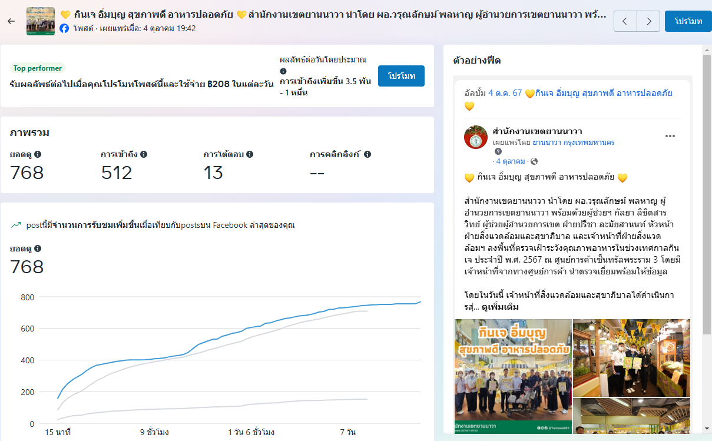Open the large green post image
Screen dimensions: 712x441
[x=512, y=377]
